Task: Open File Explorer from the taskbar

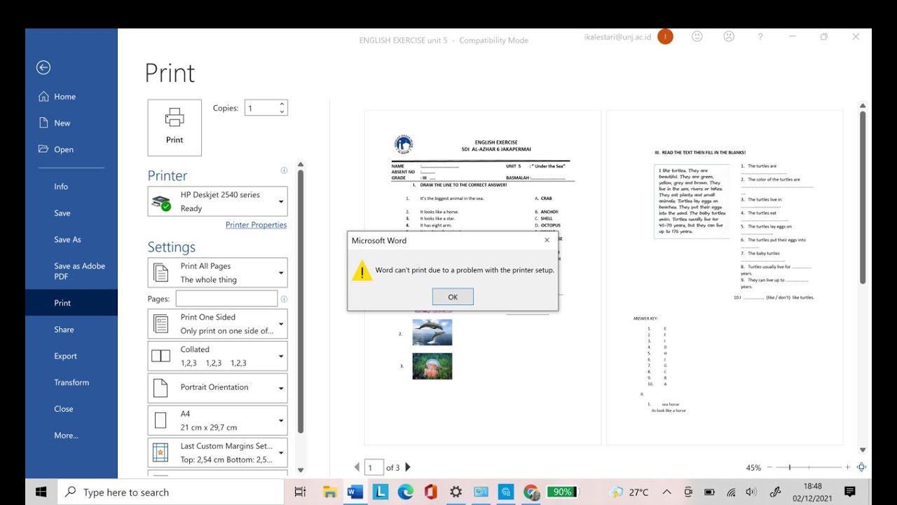Action: pos(330,492)
